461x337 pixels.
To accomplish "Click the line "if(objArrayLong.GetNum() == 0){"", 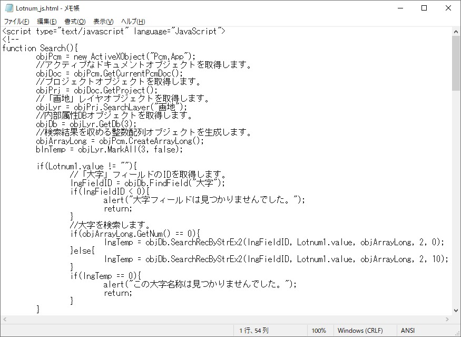I will point(135,234).
